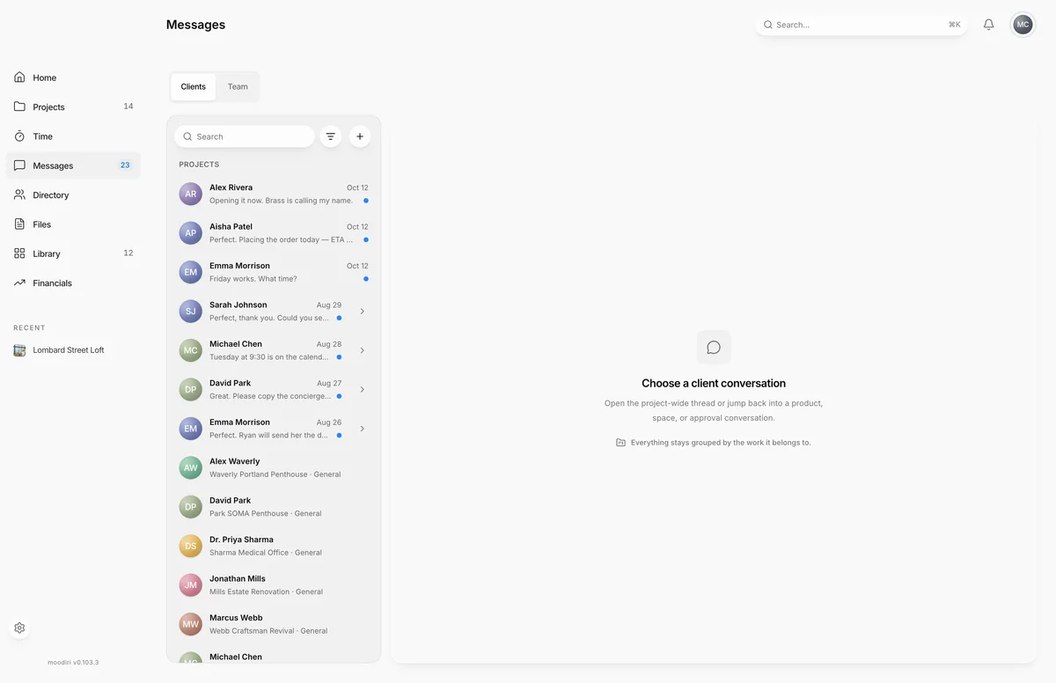Click the Library count badge 12

(x=128, y=253)
